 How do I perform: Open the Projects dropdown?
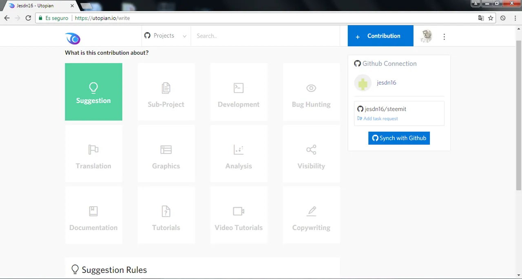[x=166, y=36]
